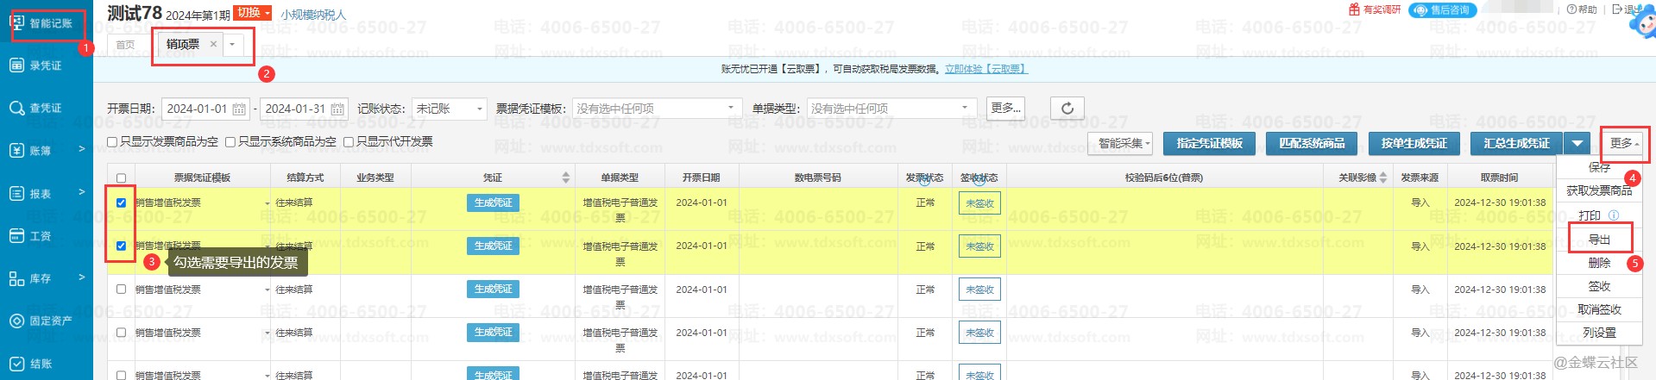Image resolution: width=1656 pixels, height=380 pixels.
Task: Tick the 只显示代开发票 checkbox
Action: pos(349,142)
